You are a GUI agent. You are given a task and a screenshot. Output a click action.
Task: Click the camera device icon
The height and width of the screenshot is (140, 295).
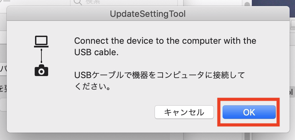[x=41, y=70]
